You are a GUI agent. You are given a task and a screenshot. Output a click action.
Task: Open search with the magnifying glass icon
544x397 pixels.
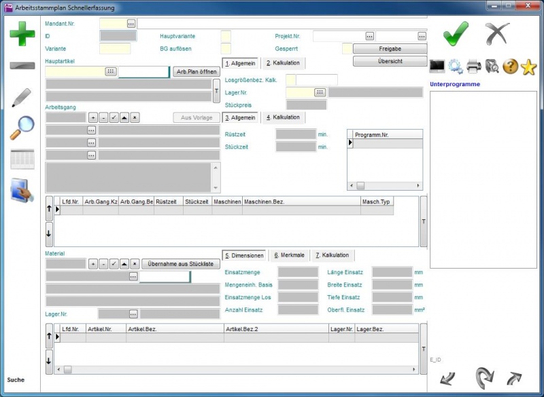coord(22,128)
